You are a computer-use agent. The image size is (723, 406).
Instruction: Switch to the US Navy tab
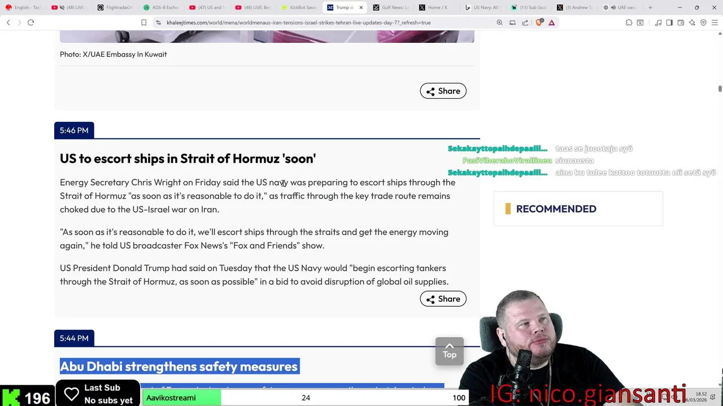pos(482,7)
